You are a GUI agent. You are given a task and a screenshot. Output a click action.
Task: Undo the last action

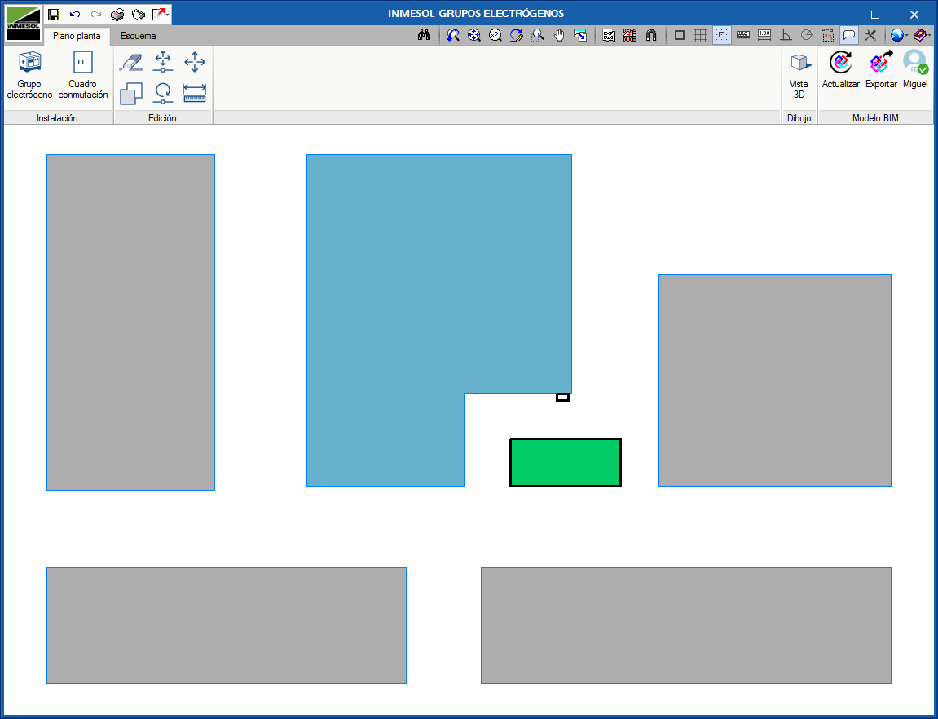pos(75,15)
